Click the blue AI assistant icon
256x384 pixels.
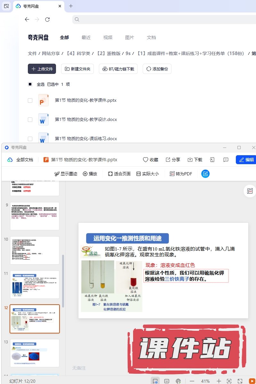[205, 174]
